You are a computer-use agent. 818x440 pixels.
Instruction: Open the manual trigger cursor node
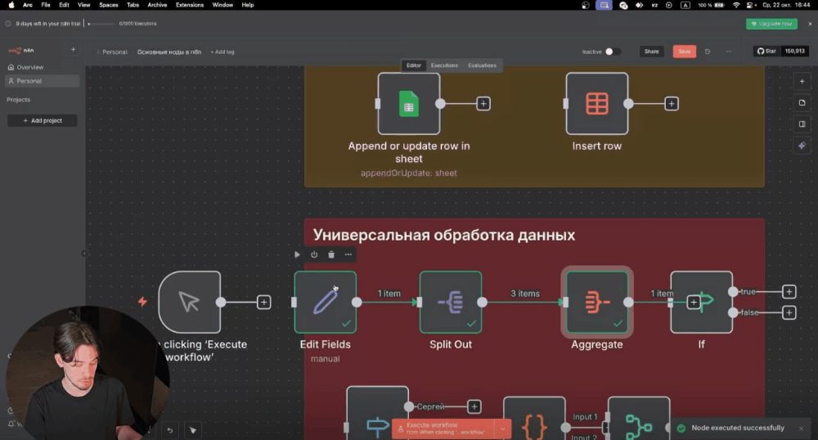point(190,302)
